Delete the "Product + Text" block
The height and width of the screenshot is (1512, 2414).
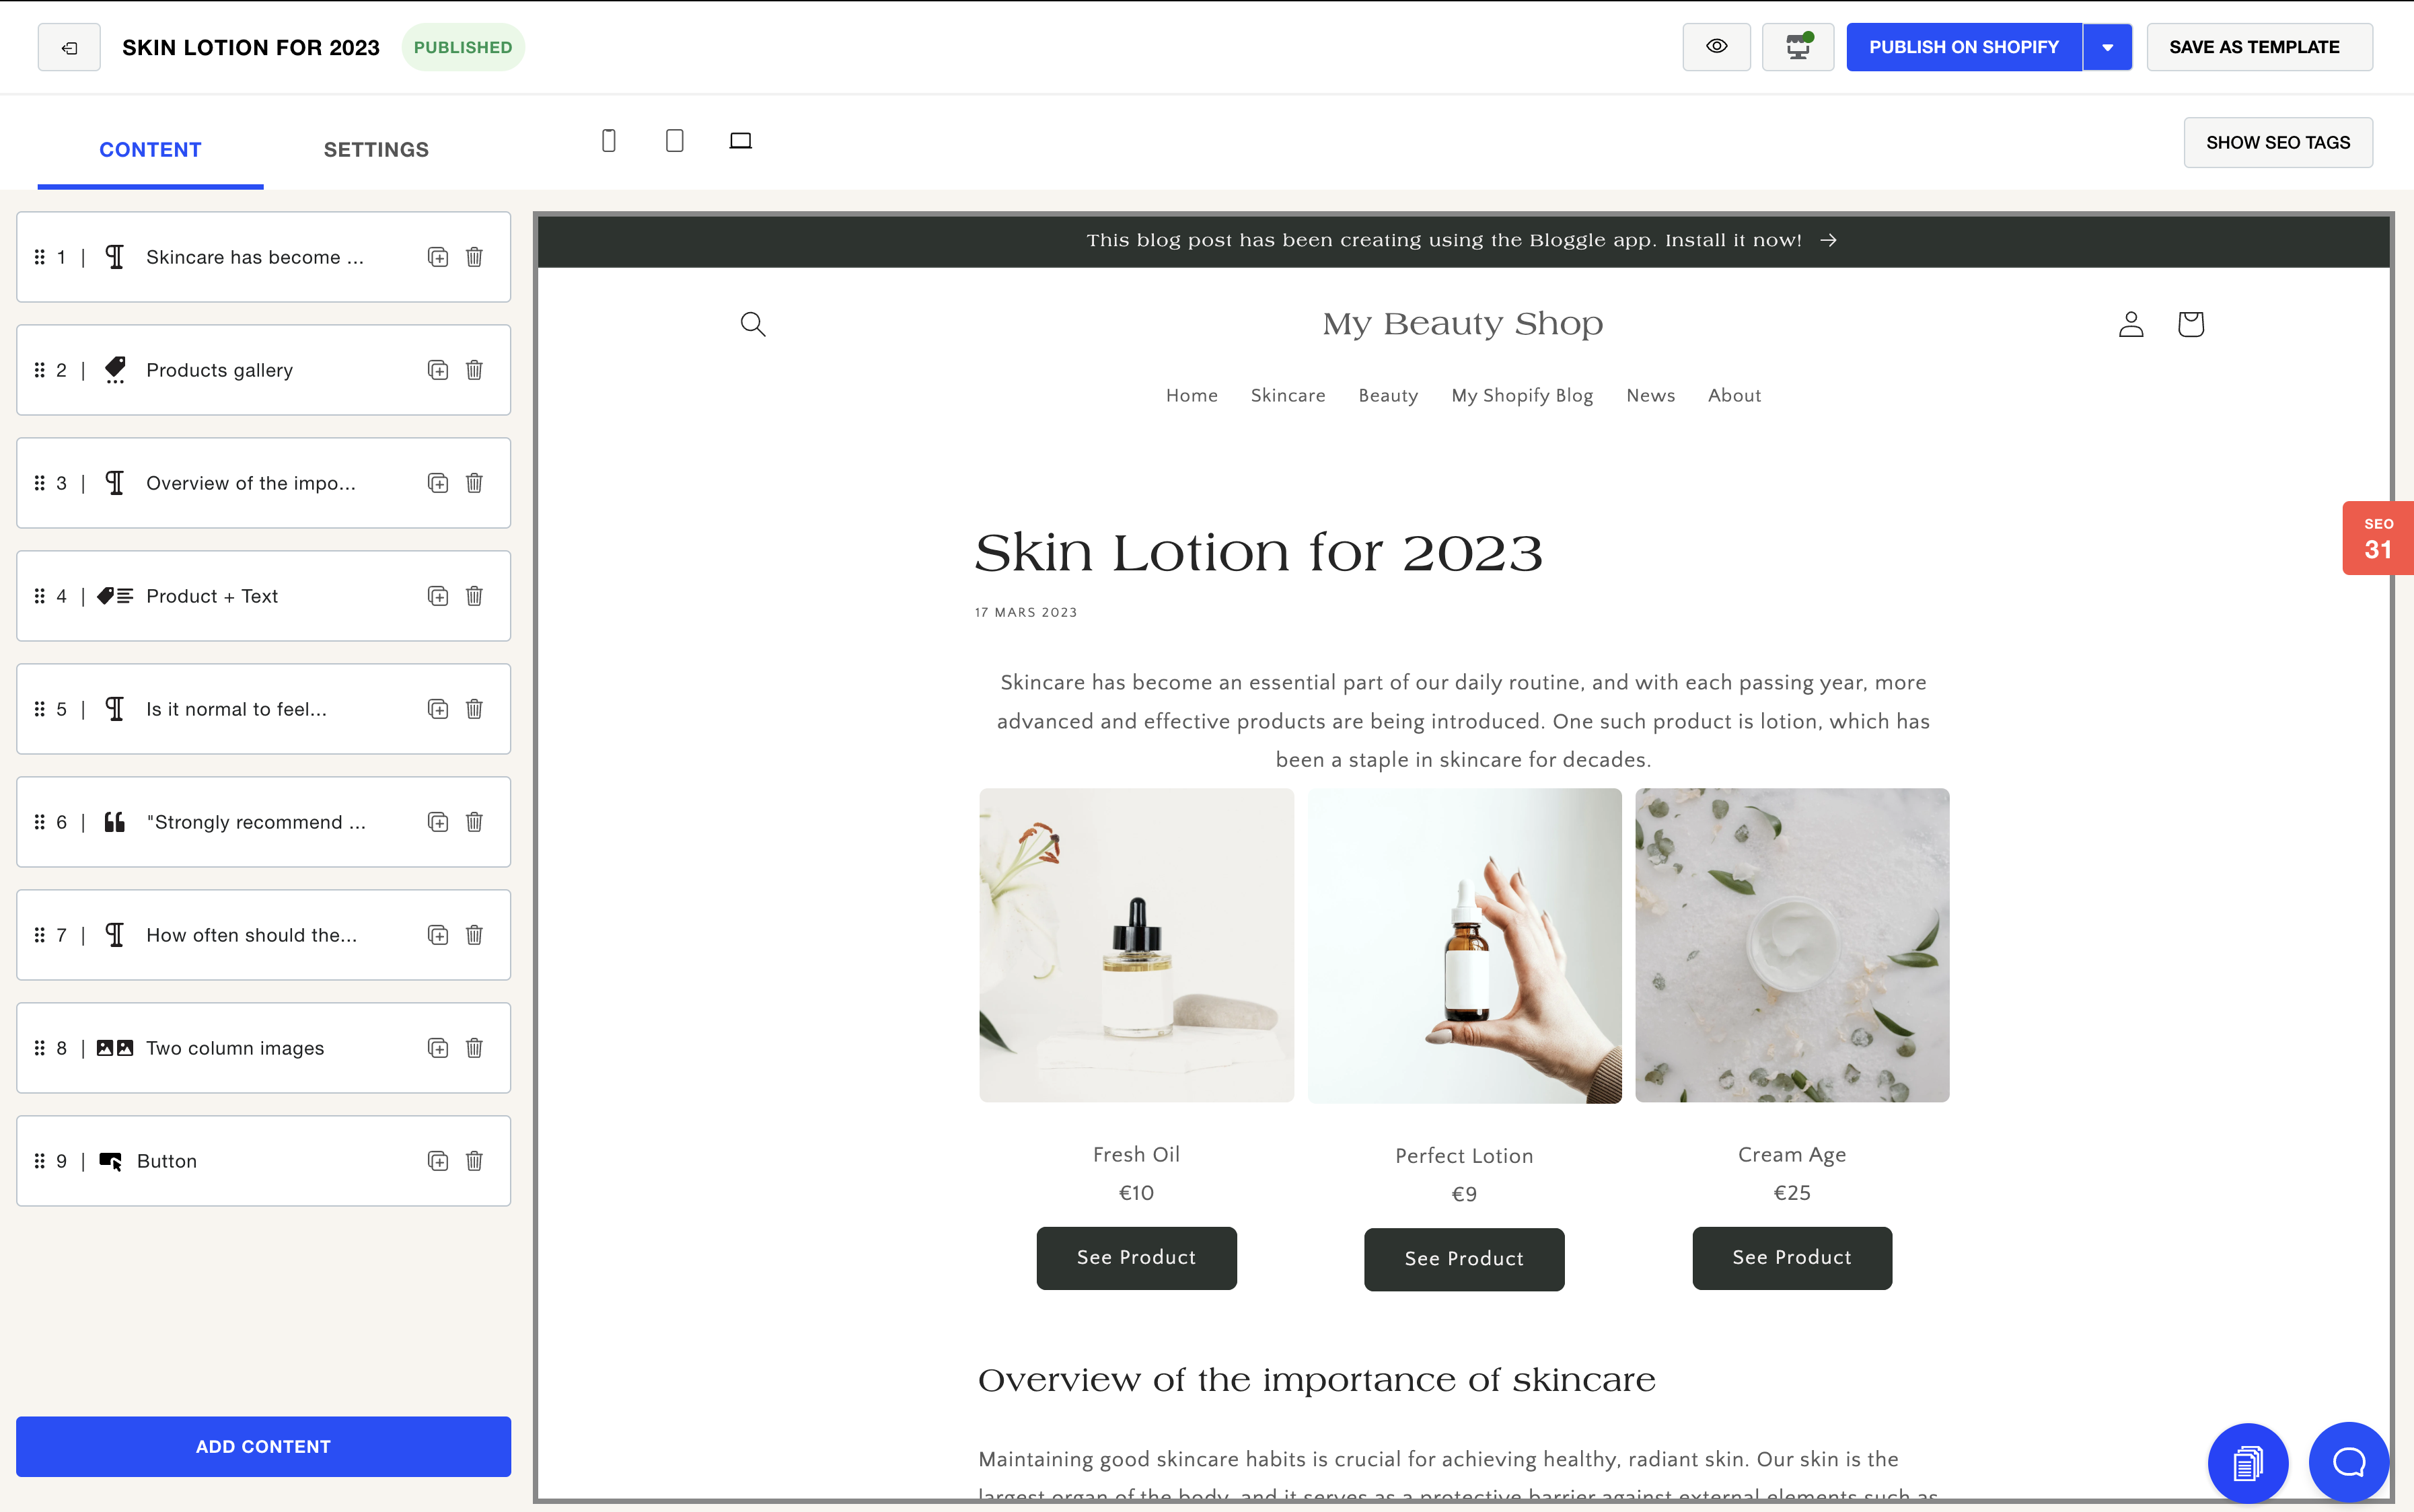(x=475, y=595)
